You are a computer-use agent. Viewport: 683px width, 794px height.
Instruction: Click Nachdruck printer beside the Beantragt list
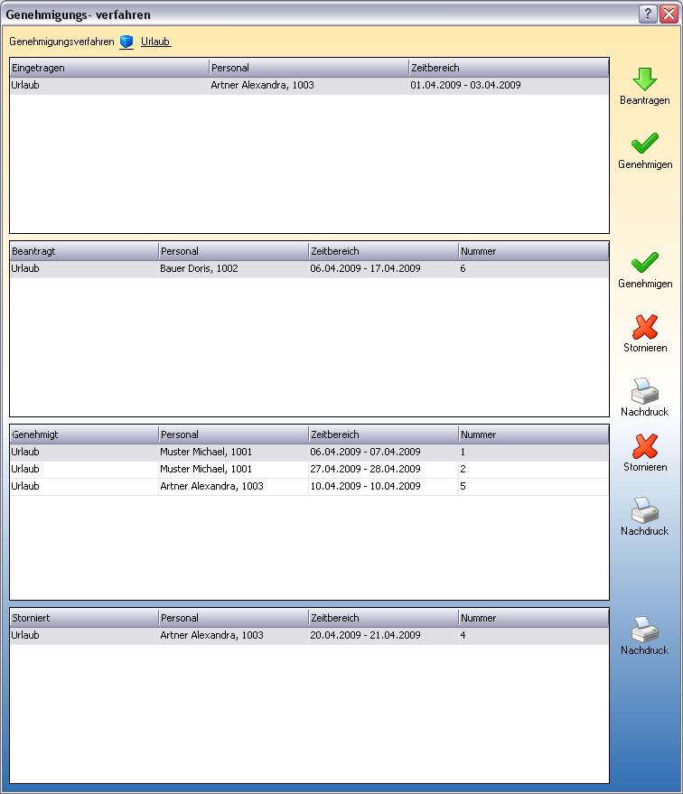tap(644, 392)
